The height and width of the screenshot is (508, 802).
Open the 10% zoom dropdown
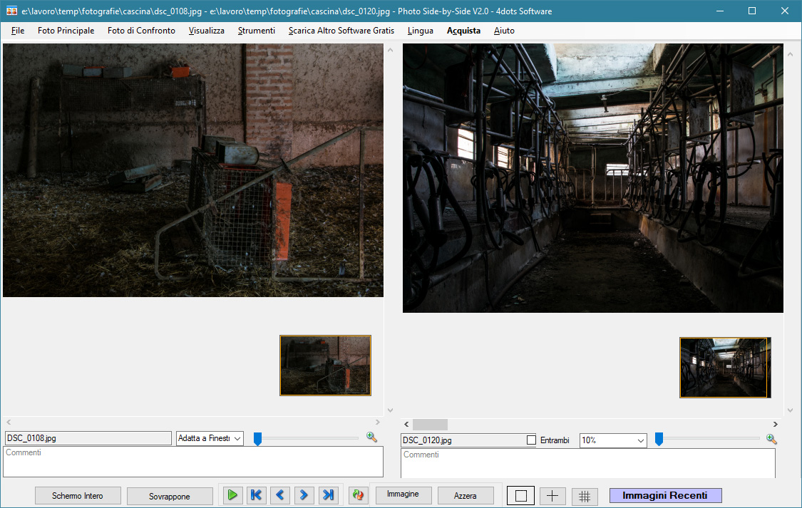tap(612, 440)
